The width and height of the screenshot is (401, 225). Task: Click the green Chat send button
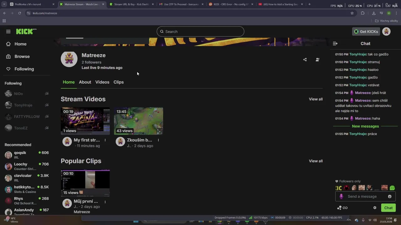pos(388,208)
